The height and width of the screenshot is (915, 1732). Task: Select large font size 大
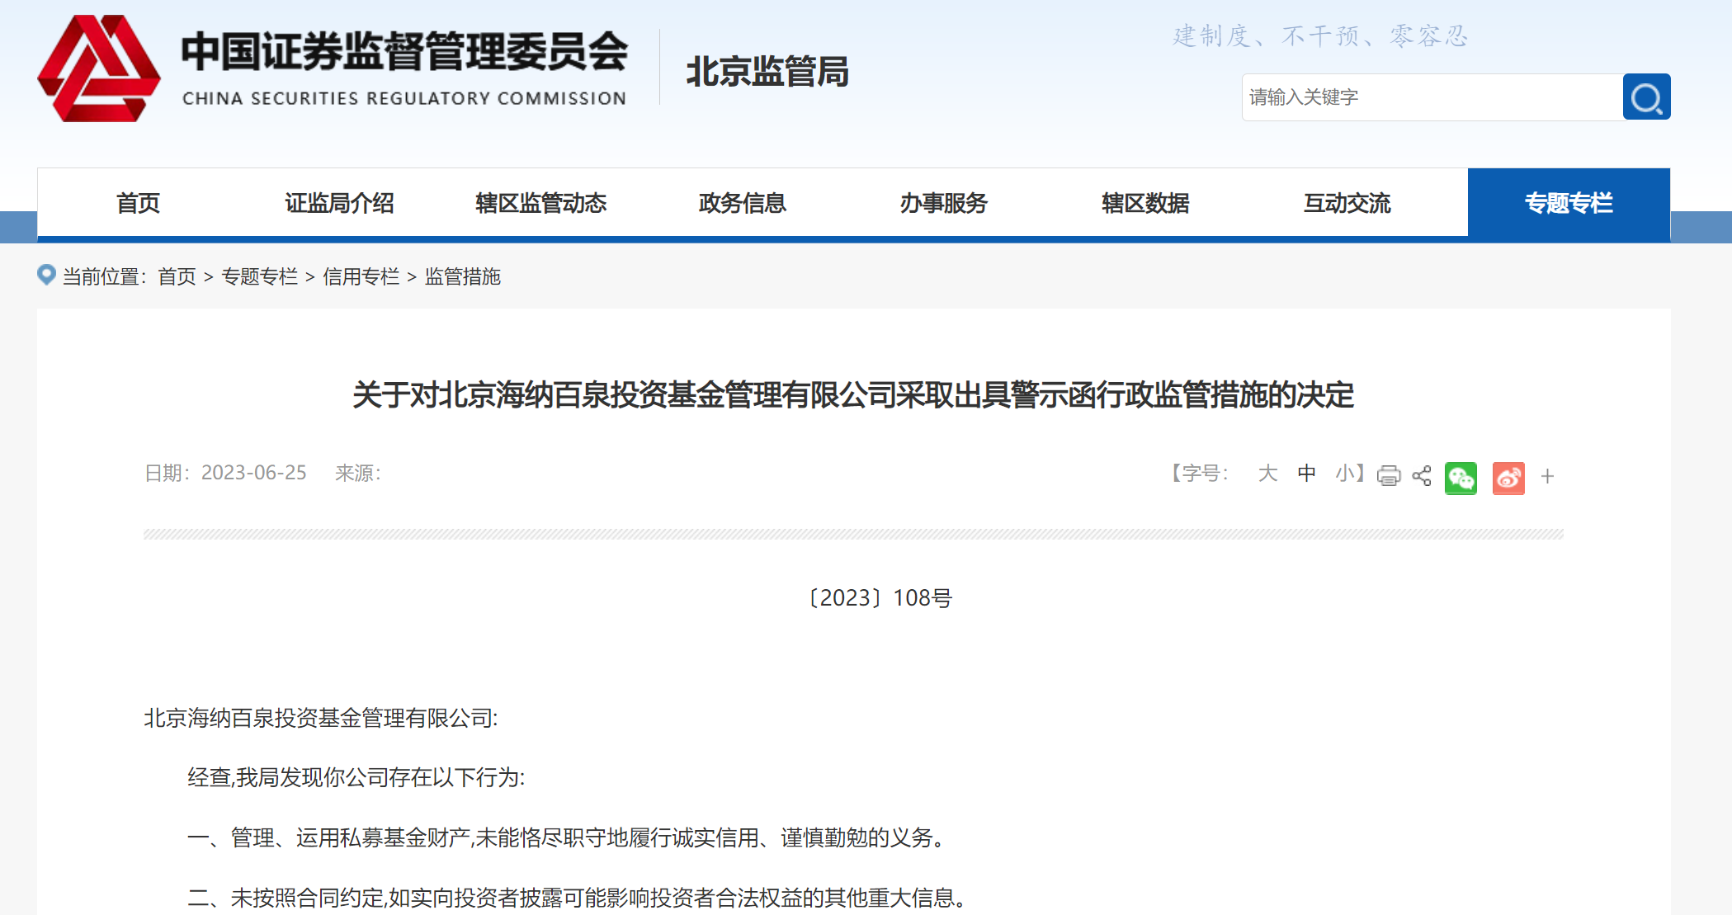pyautogui.click(x=1267, y=474)
